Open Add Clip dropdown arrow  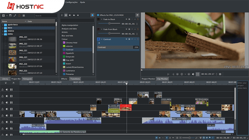tap(7, 16)
